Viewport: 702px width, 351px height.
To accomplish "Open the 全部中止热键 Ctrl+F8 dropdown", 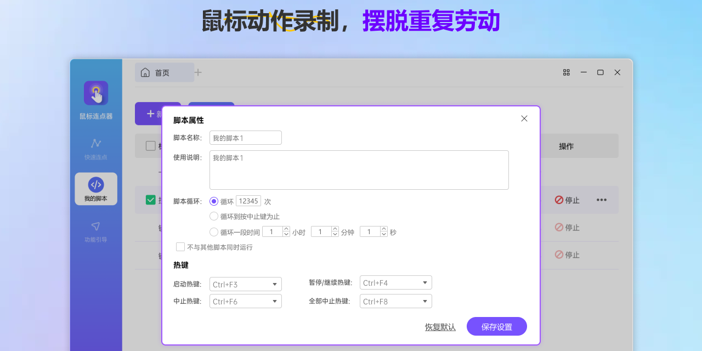I will (395, 301).
